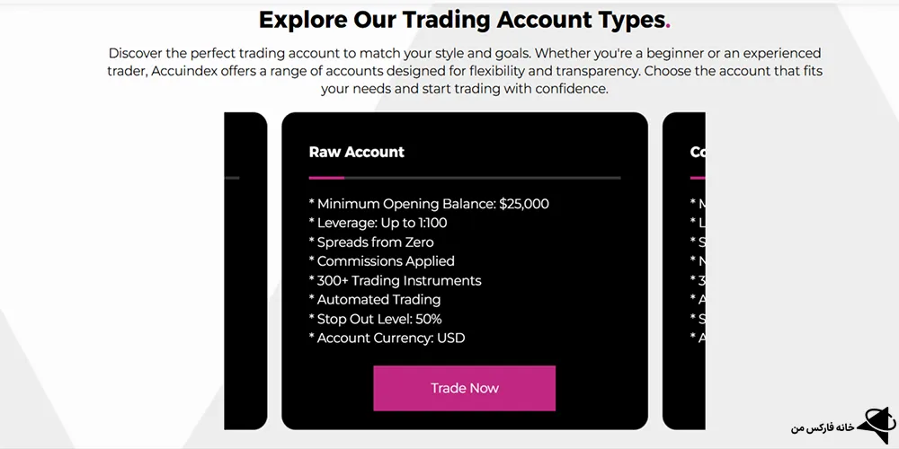Click the 300+ Trading Instruments item
899x449 pixels.
pos(395,281)
